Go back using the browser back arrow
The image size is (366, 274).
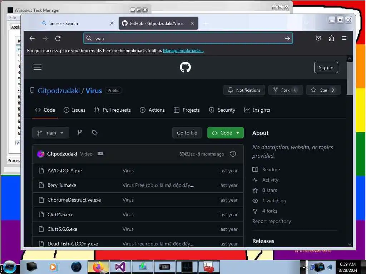32,39
